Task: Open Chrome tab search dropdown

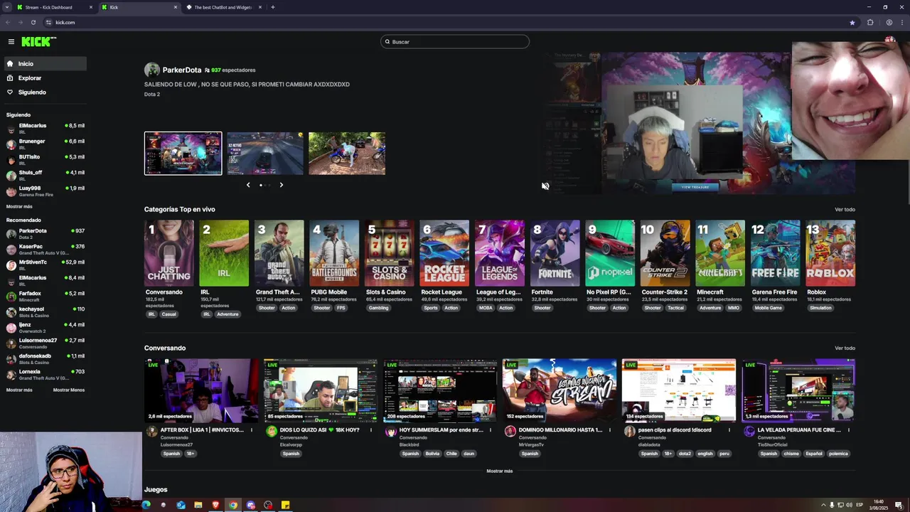Action: (6, 7)
